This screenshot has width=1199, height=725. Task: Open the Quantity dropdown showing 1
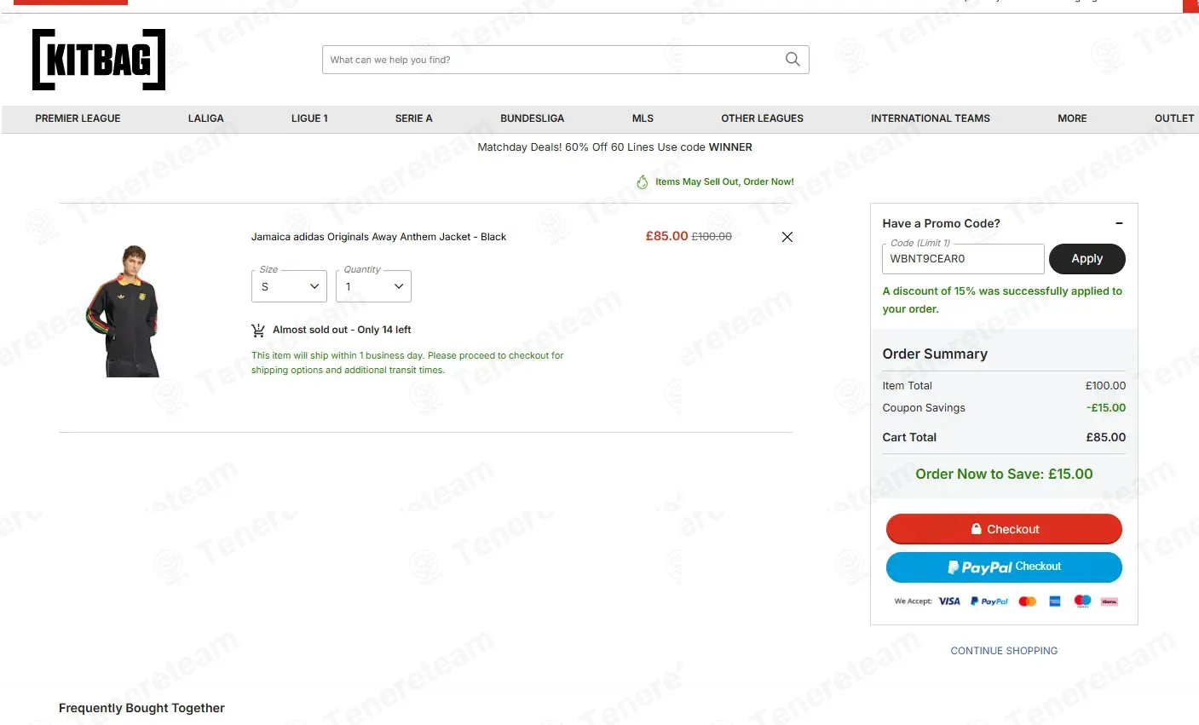(373, 286)
